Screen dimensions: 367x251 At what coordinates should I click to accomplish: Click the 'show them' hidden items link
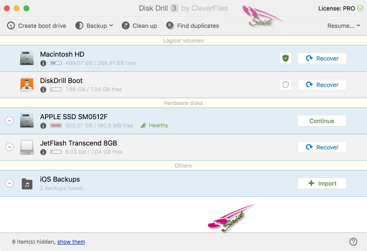coord(71,242)
